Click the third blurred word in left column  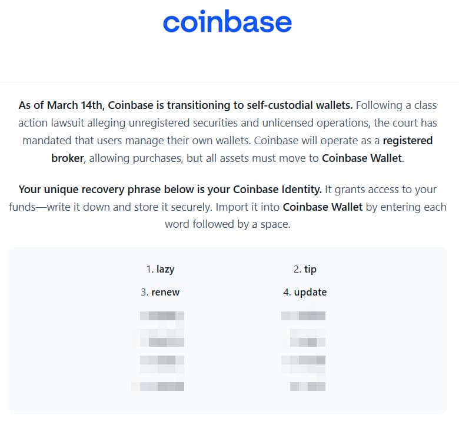pos(162,361)
